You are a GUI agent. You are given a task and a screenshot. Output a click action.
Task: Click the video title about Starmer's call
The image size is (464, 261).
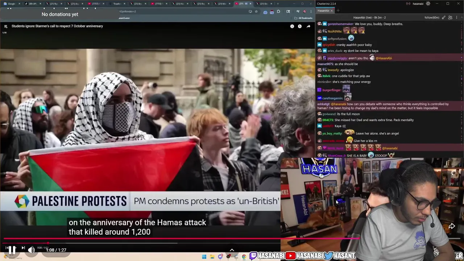pyautogui.click(x=57, y=26)
